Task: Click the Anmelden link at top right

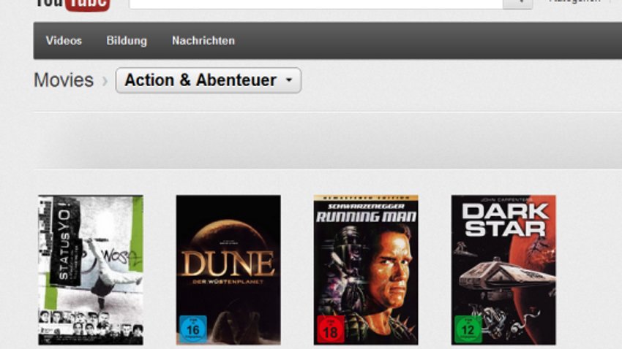Action: pyautogui.click(x=574, y=1)
